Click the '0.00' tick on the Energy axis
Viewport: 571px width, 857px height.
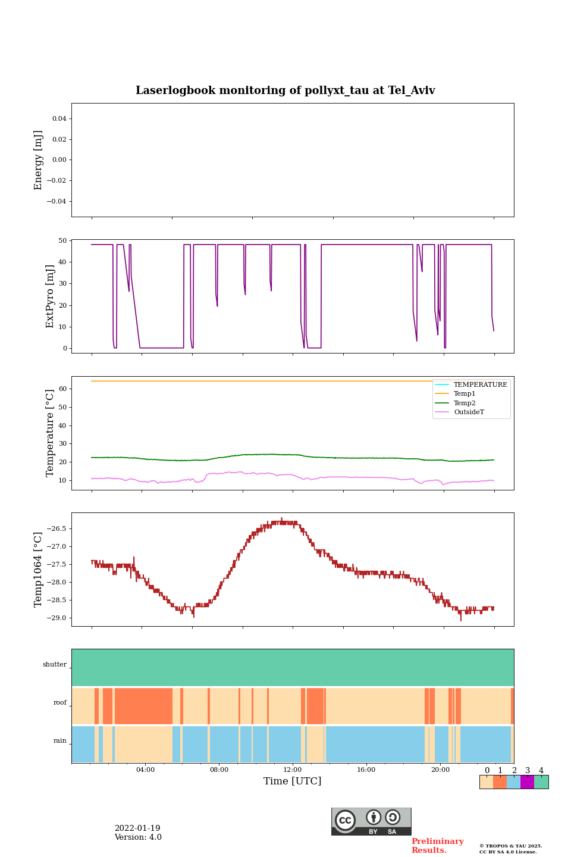[59, 160]
